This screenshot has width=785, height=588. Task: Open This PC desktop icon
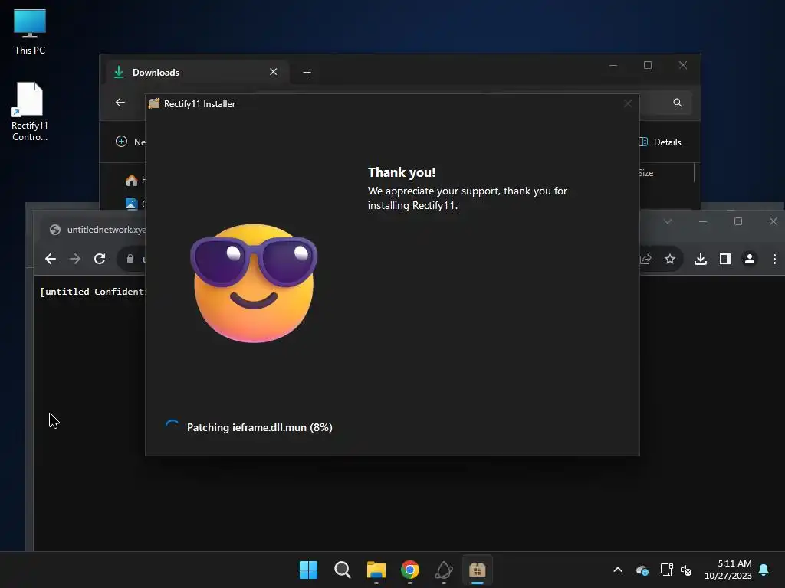(x=30, y=31)
